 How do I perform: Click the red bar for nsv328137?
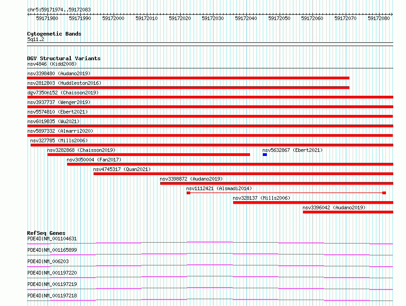tap(313, 202)
